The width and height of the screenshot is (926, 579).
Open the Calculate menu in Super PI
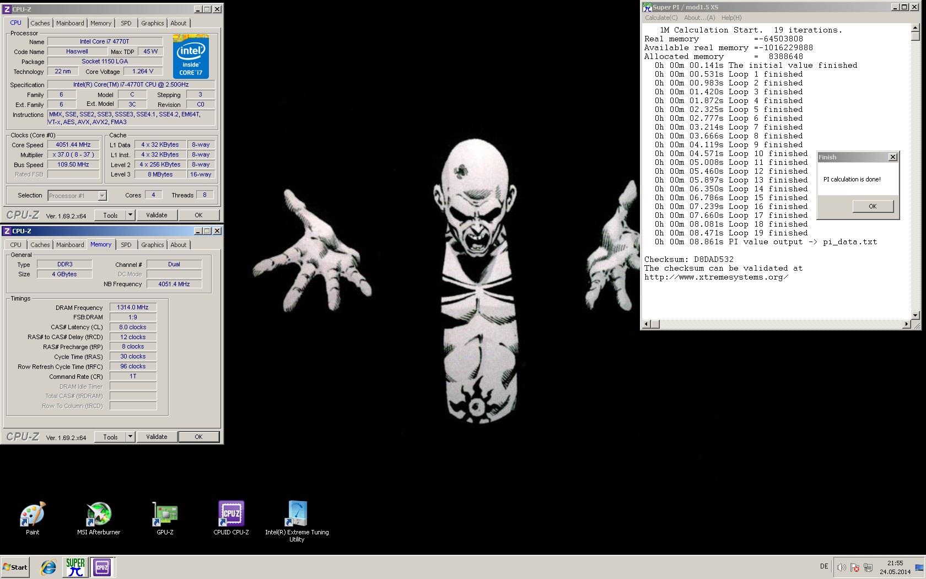tap(661, 18)
